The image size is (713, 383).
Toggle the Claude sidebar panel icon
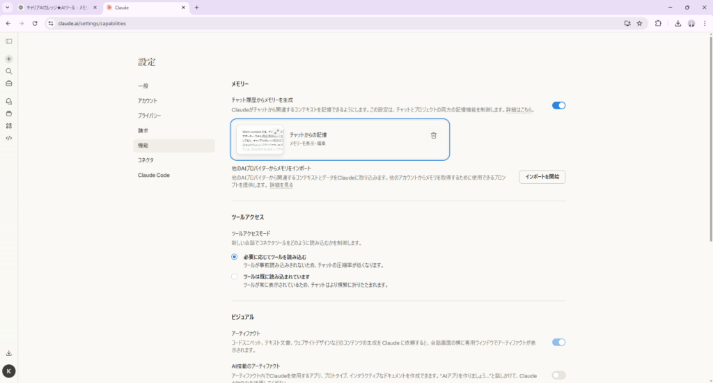(9, 41)
